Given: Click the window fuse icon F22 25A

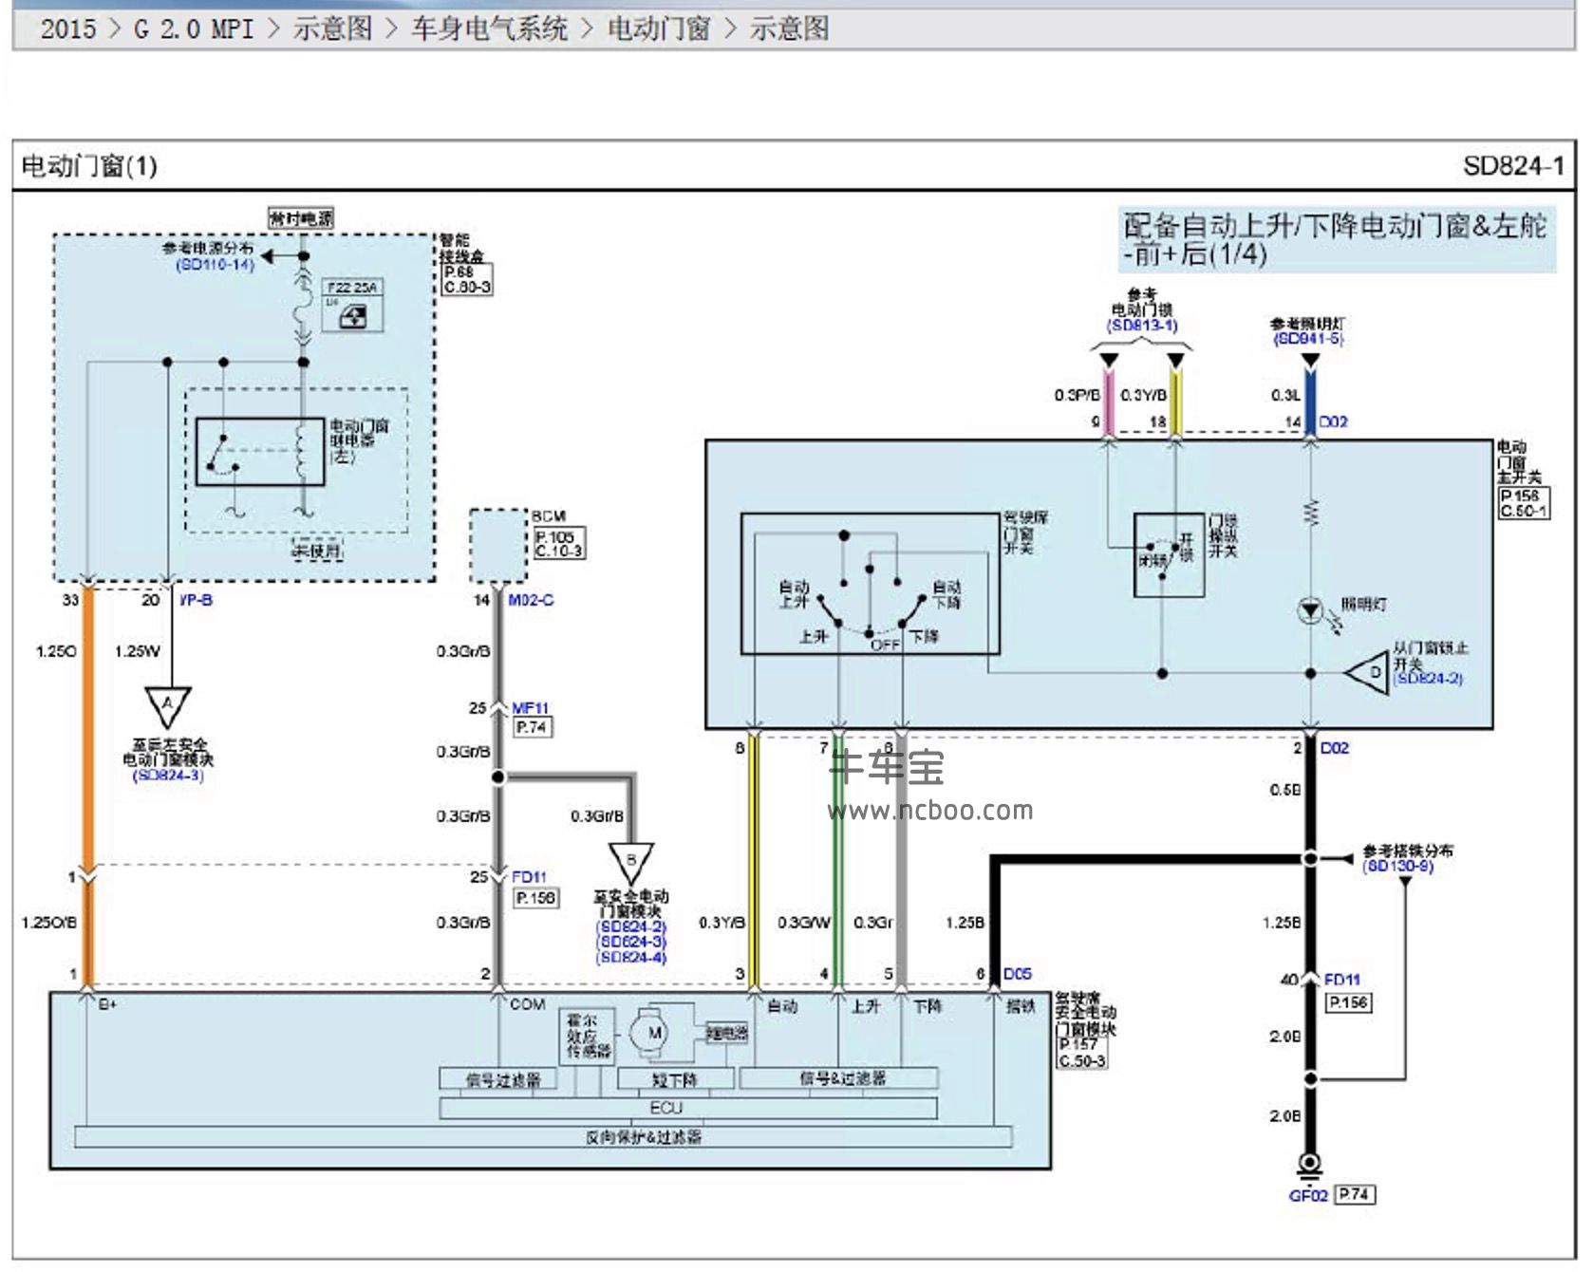Looking at the screenshot, I should (353, 306).
